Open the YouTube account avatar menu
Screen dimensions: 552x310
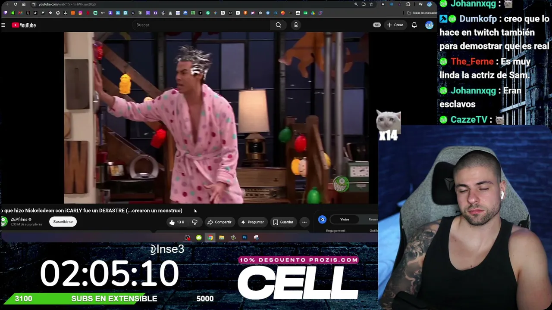(429, 25)
